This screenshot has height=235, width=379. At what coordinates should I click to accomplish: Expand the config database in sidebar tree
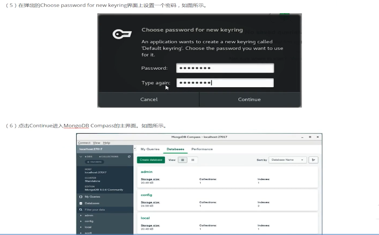click(x=81, y=221)
